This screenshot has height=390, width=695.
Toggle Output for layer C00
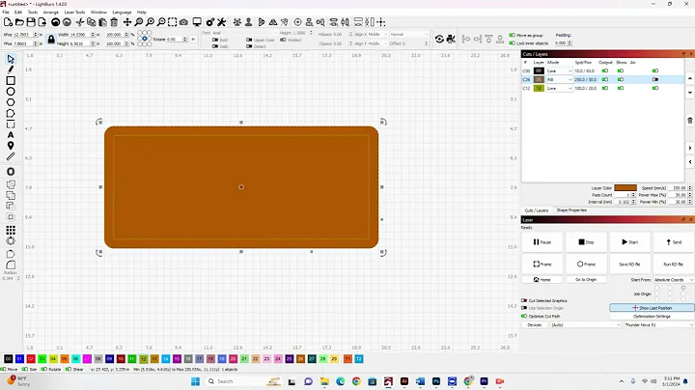[x=605, y=70]
